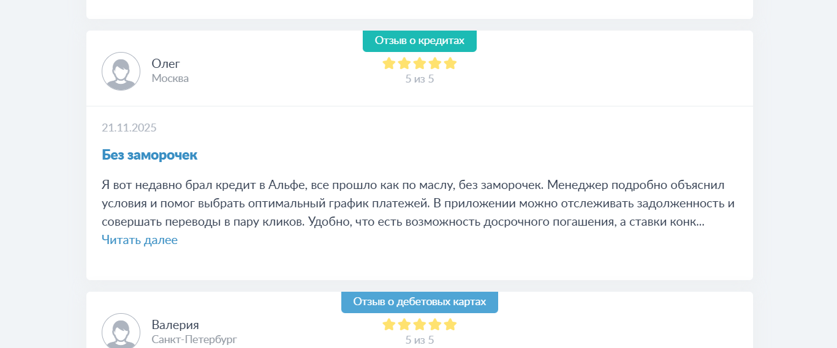Click reviewer name Валерия
Viewport: 837px width, 348px height.
tap(175, 325)
